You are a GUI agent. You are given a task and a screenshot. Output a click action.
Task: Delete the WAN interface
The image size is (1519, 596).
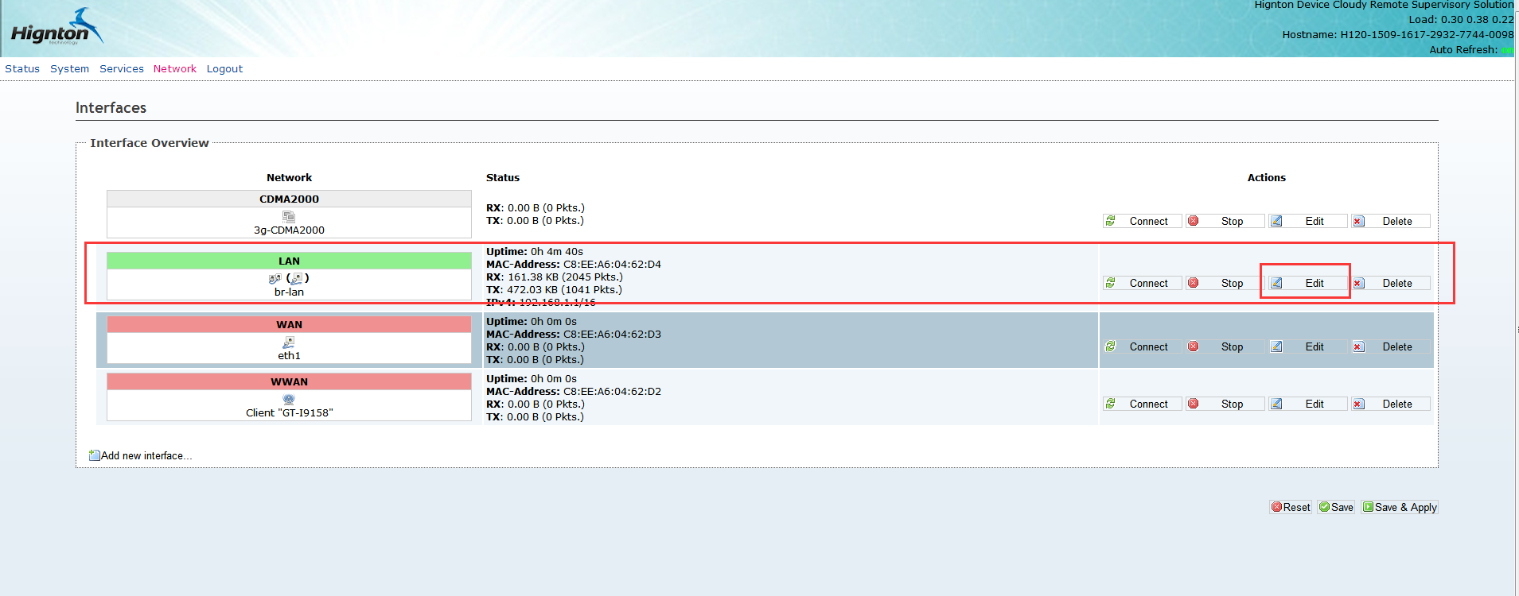tap(1389, 347)
